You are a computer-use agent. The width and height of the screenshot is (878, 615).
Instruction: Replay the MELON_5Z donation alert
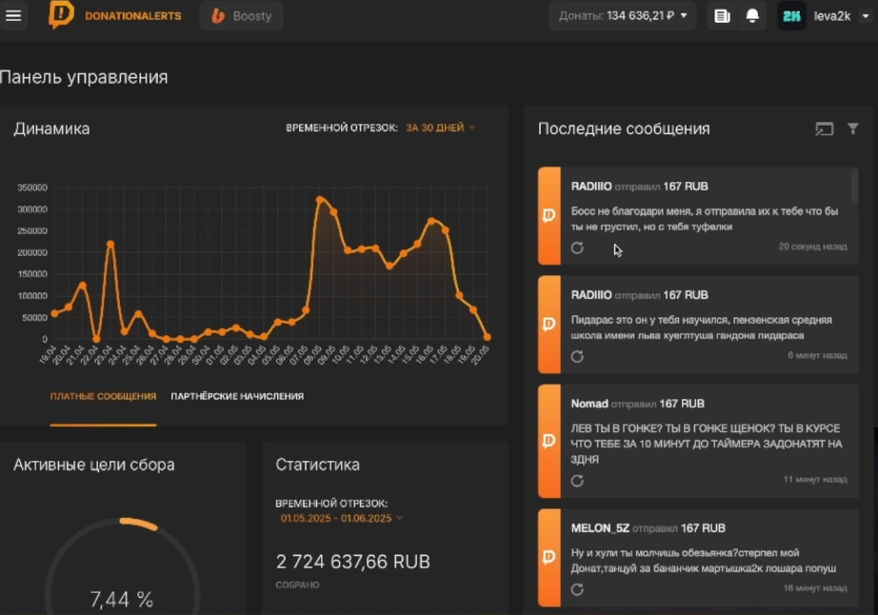(577, 589)
